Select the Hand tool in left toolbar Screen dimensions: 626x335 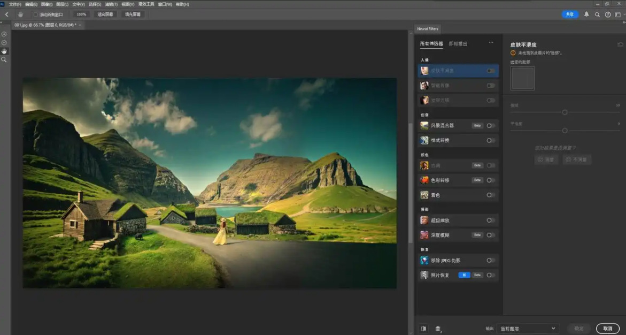click(4, 51)
